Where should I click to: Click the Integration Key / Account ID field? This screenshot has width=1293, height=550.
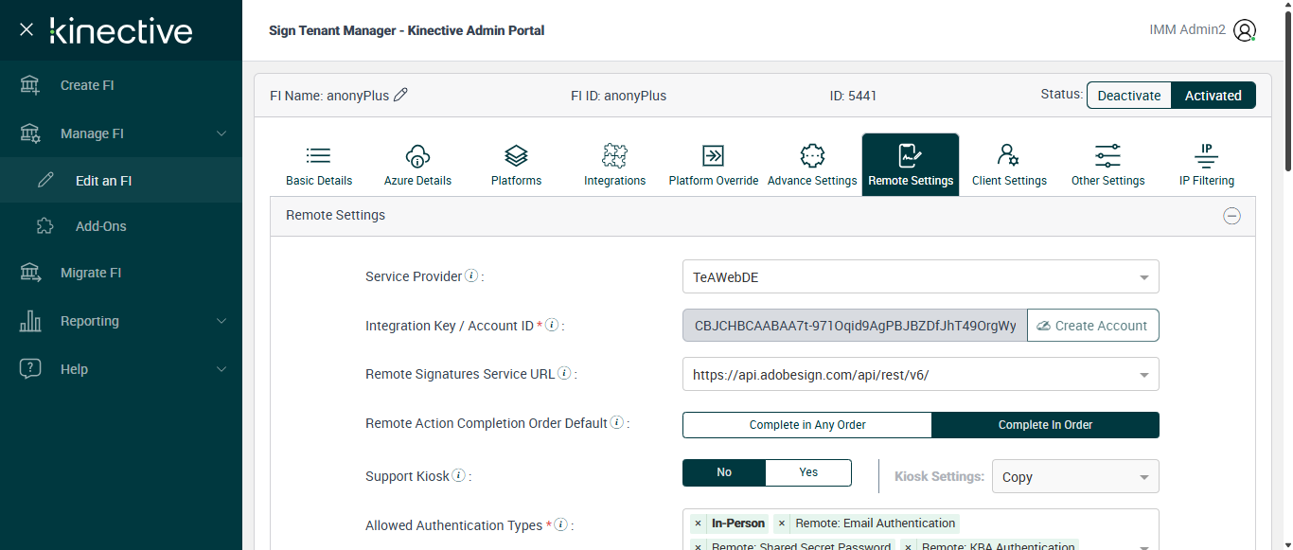(855, 325)
